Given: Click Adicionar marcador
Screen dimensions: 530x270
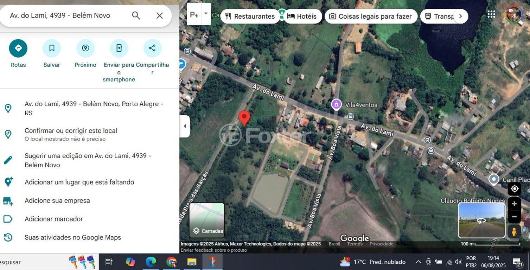Looking at the screenshot, I should click(53, 219).
